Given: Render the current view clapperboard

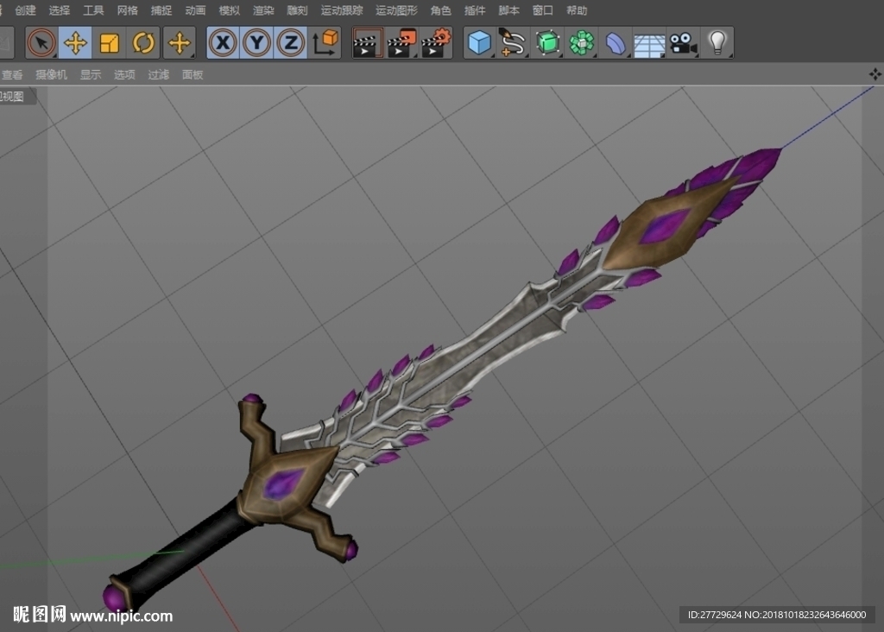Looking at the screenshot, I should (x=366, y=43).
